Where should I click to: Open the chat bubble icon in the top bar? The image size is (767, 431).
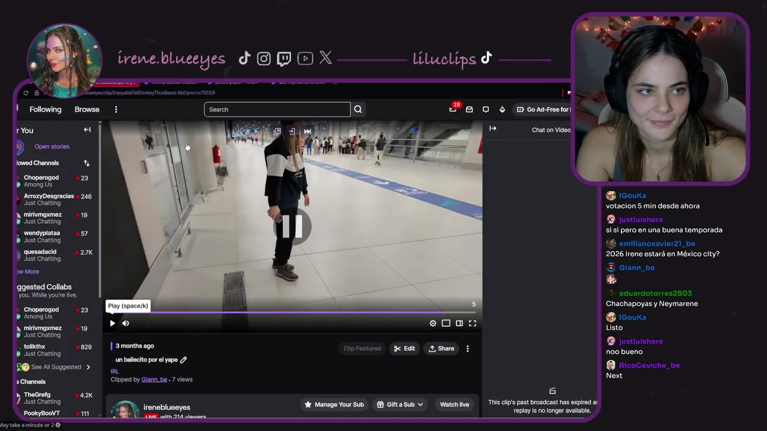pyautogui.click(x=485, y=110)
